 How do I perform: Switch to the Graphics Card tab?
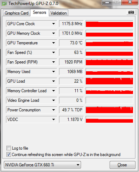[x=17, y=13]
